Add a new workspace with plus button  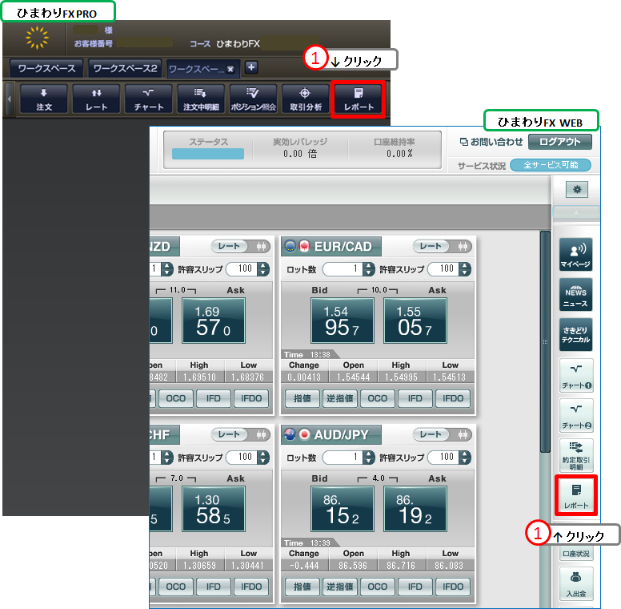[251, 67]
